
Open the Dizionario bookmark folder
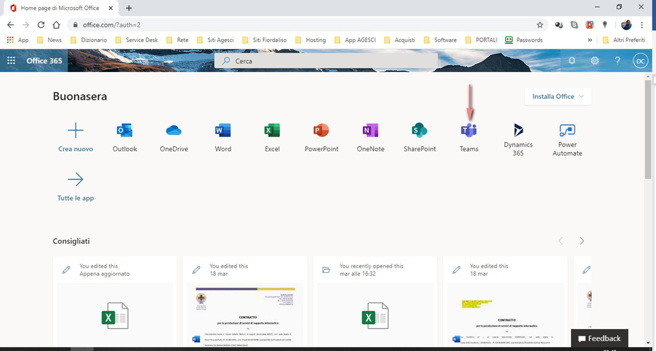89,40
